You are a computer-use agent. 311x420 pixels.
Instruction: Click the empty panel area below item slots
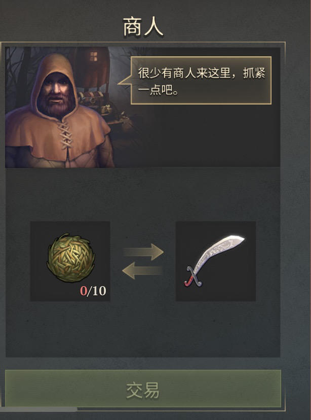coord(143,330)
